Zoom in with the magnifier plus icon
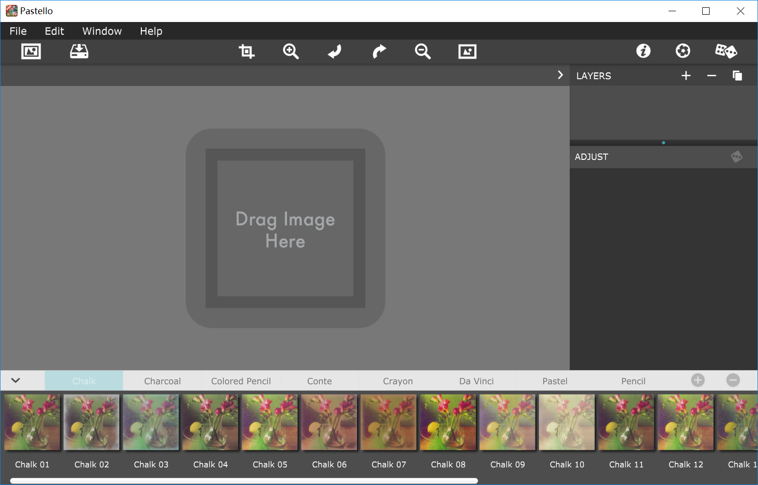The height and width of the screenshot is (485, 758). pyautogui.click(x=291, y=51)
